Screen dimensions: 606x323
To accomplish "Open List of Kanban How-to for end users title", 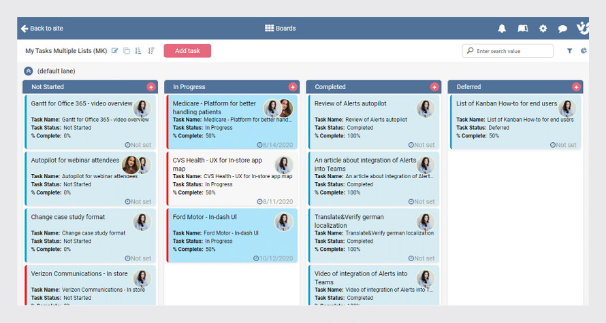I will click(x=507, y=103).
